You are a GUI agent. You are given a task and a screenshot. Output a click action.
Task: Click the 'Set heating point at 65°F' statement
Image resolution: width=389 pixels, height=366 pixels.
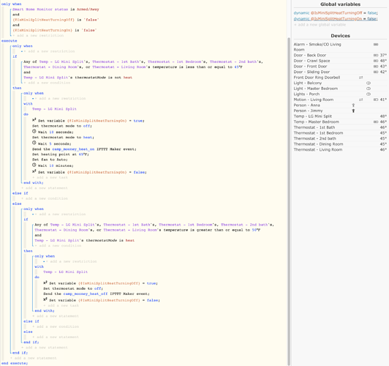[60, 154]
